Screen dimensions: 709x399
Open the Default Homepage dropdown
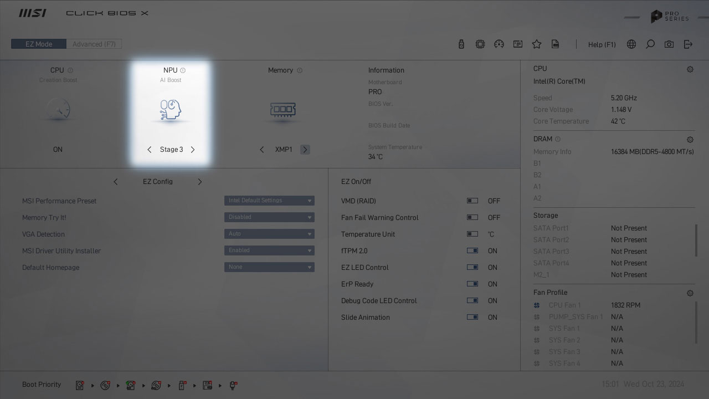269,267
